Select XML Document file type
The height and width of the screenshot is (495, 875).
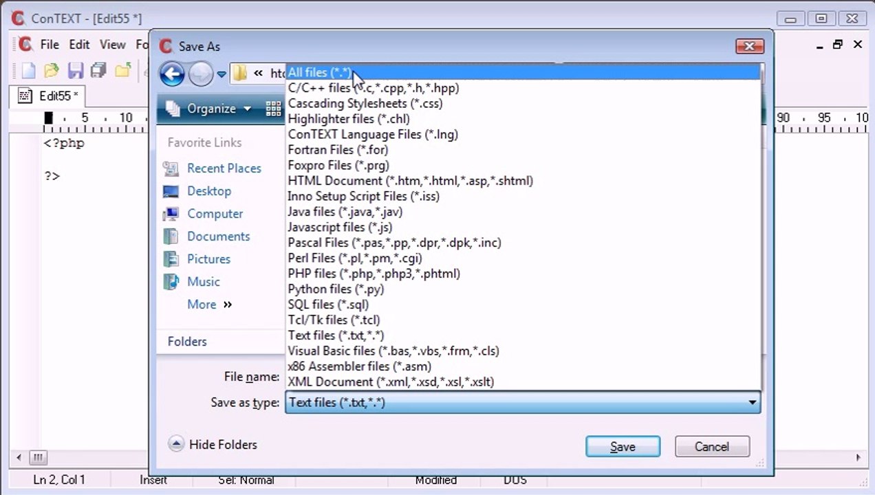[x=523, y=382]
